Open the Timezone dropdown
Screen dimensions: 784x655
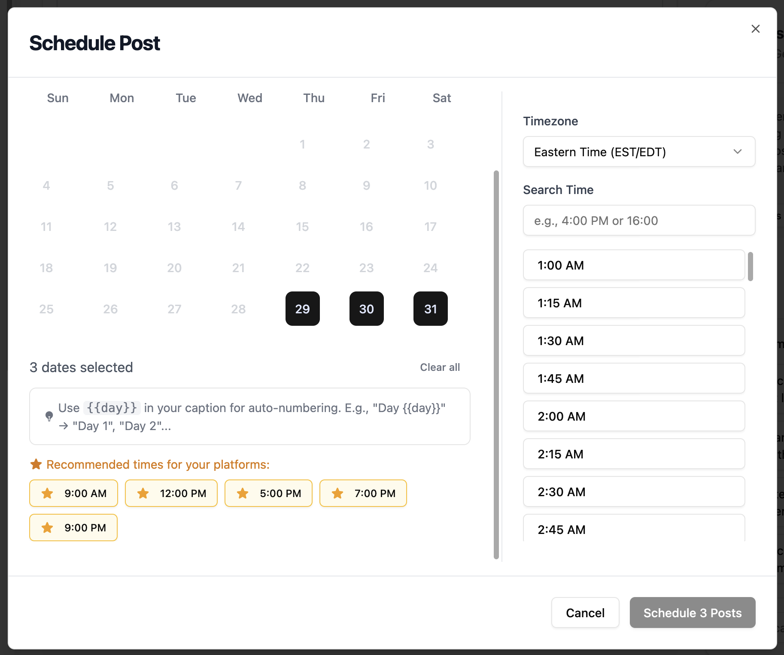tap(638, 152)
